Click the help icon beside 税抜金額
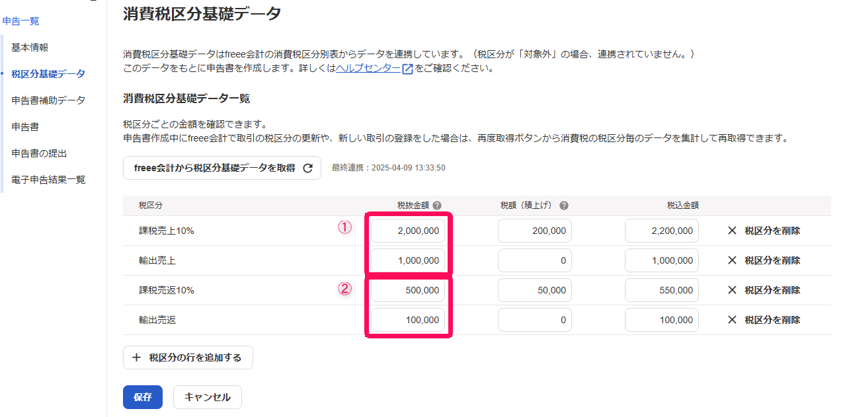The height and width of the screenshot is (417, 845). point(437,206)
